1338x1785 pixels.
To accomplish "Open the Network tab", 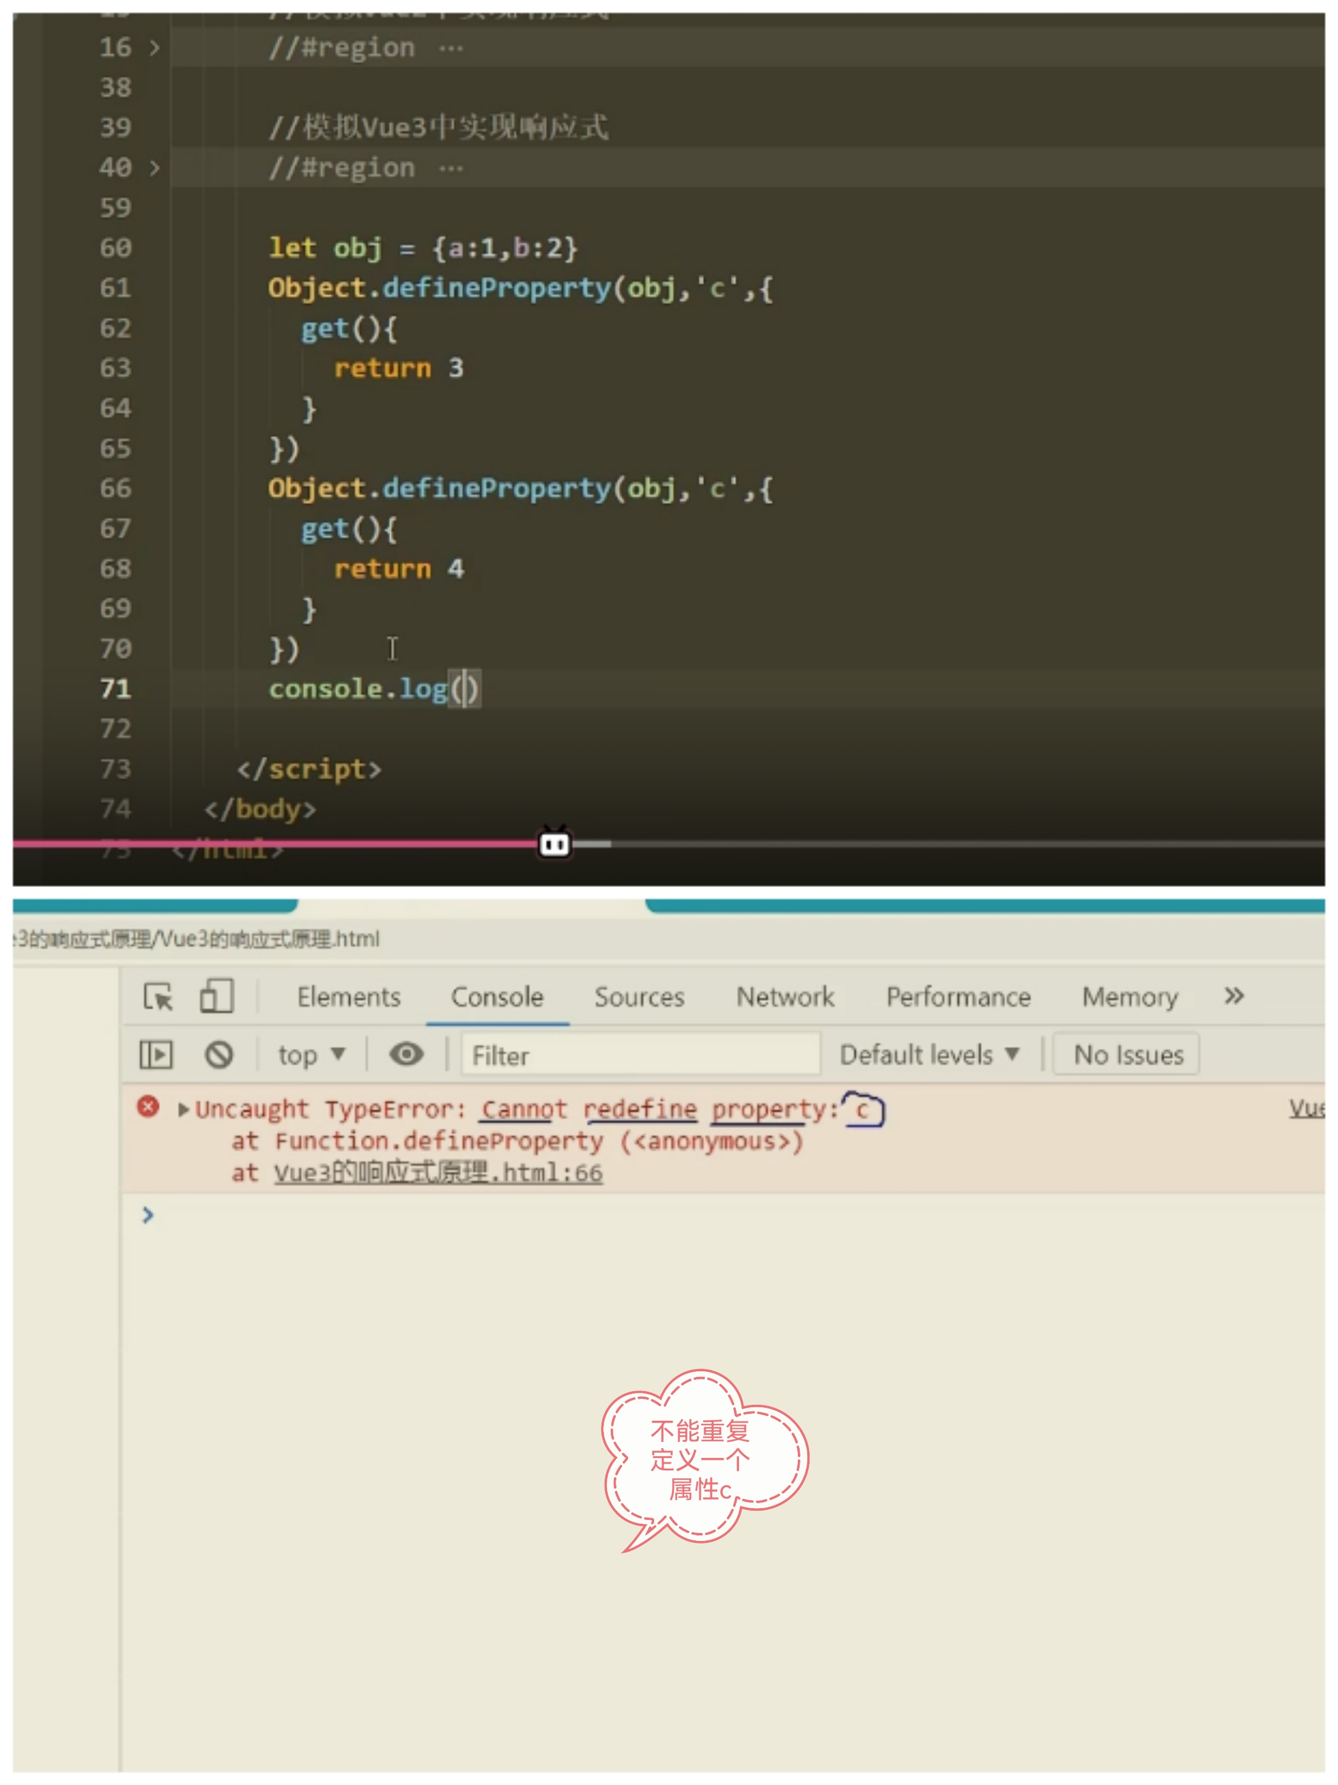I will click(785, 997).
